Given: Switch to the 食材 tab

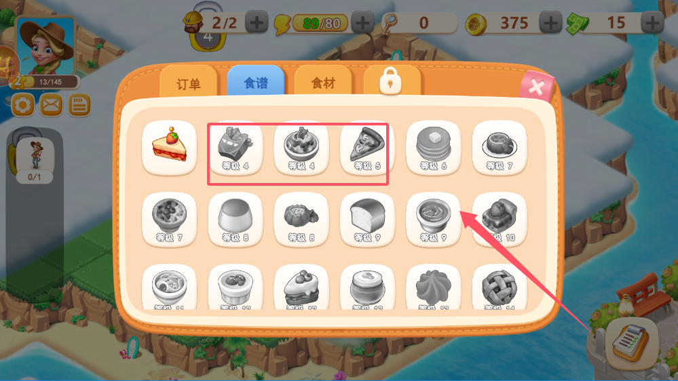Looking at the screenshot, I should (x=323, y=82).
